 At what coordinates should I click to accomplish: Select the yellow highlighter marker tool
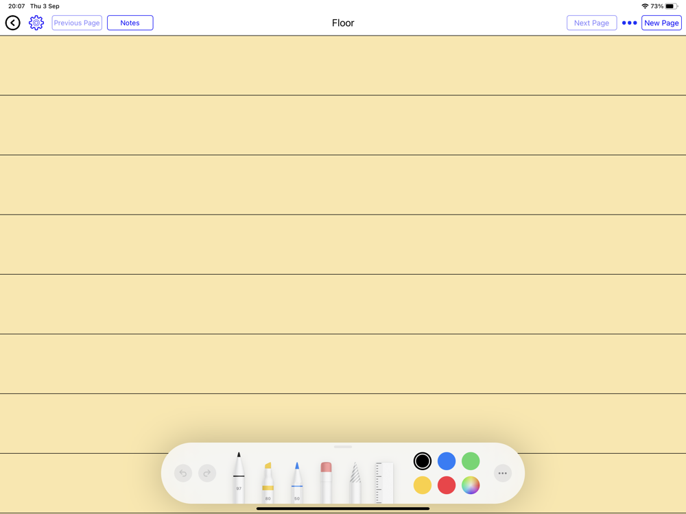pyautogui.click(x=268, y=482)
